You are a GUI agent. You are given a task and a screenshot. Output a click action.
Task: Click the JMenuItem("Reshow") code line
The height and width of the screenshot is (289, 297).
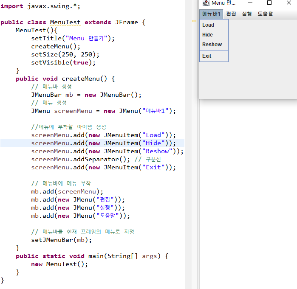click(107, 152)
